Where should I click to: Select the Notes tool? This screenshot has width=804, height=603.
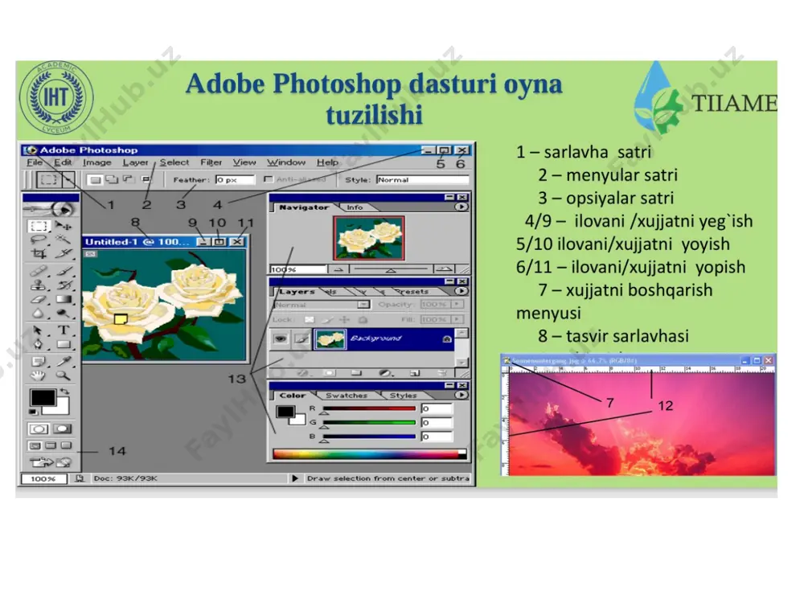39,362
